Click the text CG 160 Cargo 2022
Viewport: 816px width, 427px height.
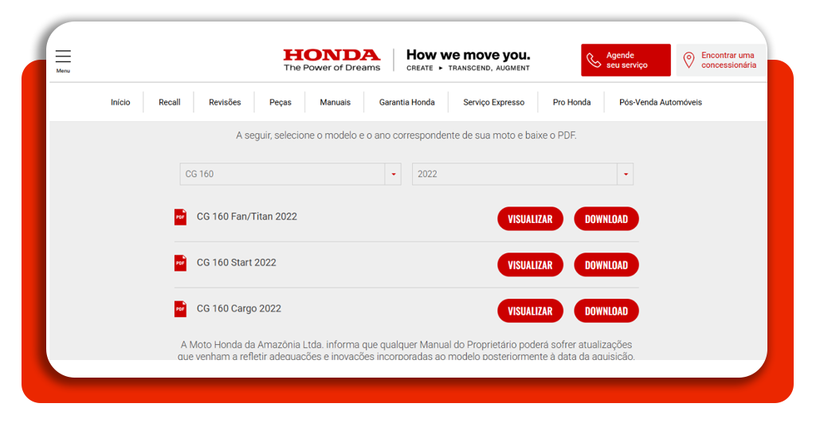tap(239, 309)
